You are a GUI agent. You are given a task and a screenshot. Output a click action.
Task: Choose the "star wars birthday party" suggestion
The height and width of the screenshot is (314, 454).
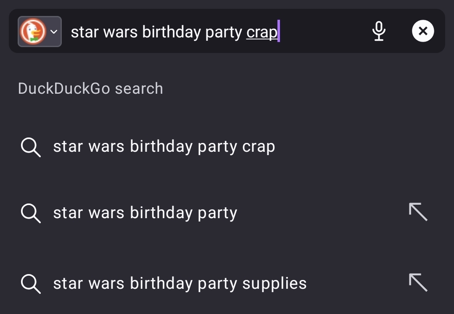pos(145,213)
